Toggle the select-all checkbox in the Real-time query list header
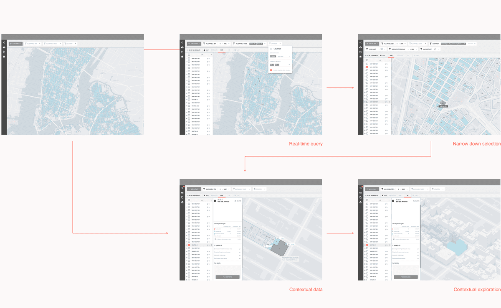 [x=189, y=55]
